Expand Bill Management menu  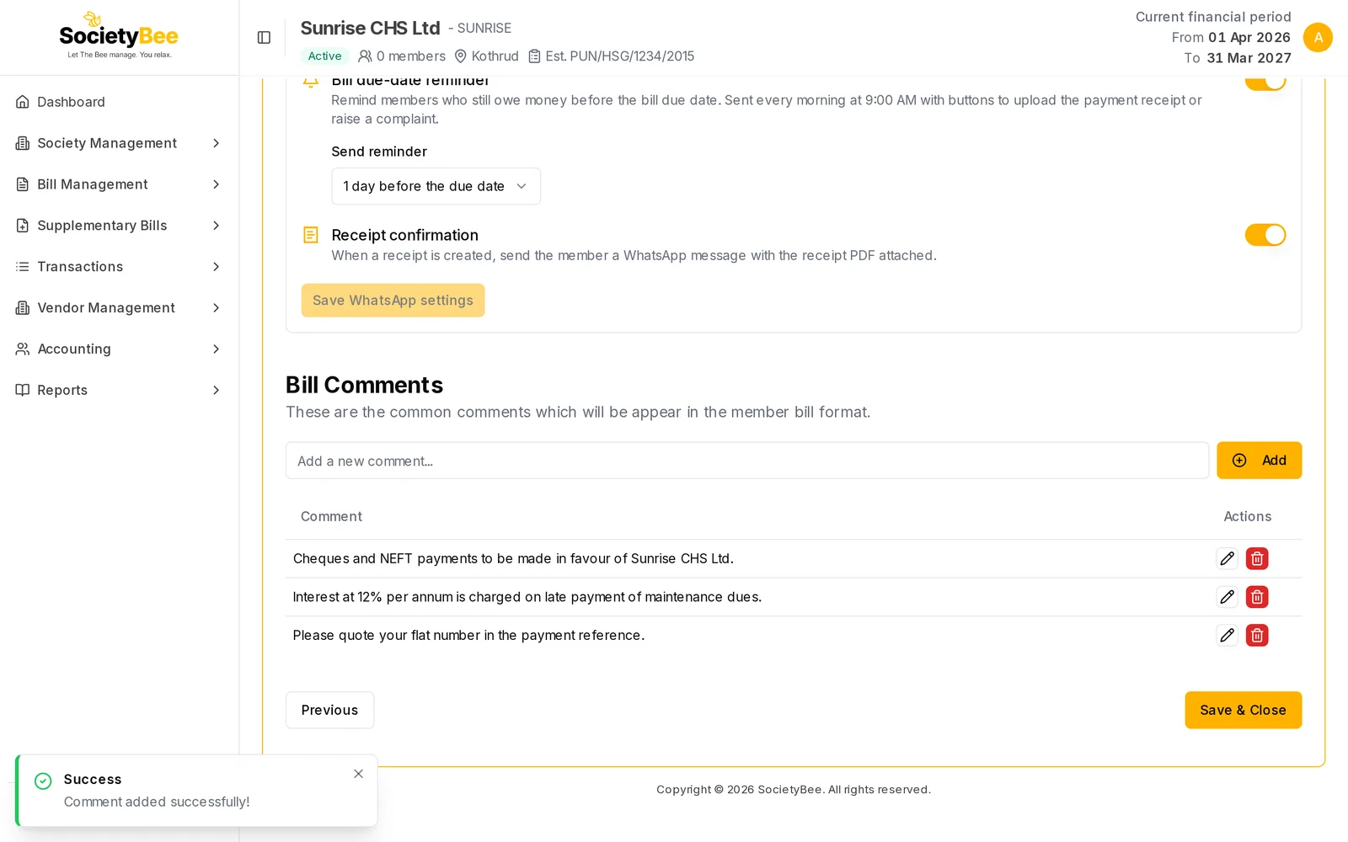tap(119, 184)
